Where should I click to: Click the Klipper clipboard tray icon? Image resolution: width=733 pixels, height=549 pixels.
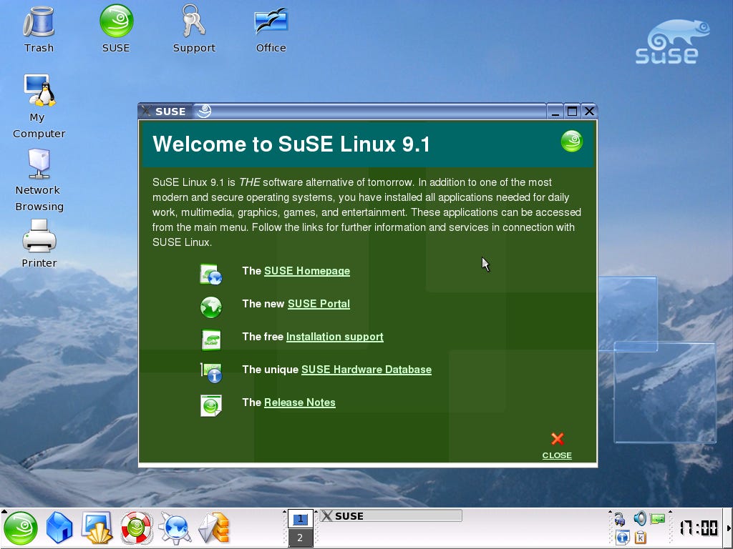(x=641, y=538)
